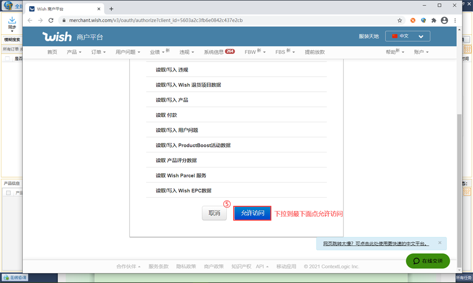
Task: Open the 中文 language dropdown
Action: click(408, 36)
